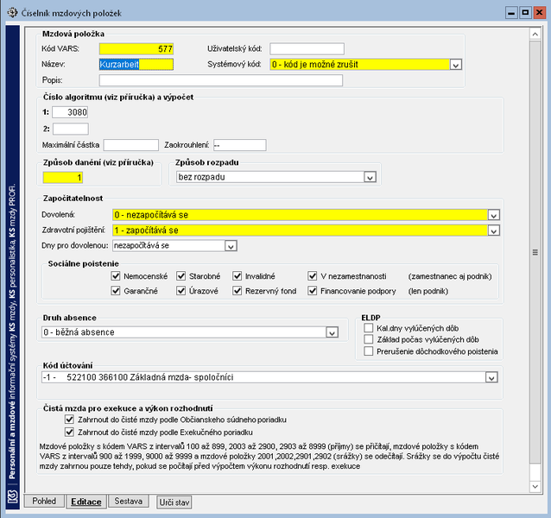Viewport: 551px width, 518px height.
Task: Toggle V nezamestnanosti checkbox
Action: point(313,276)
